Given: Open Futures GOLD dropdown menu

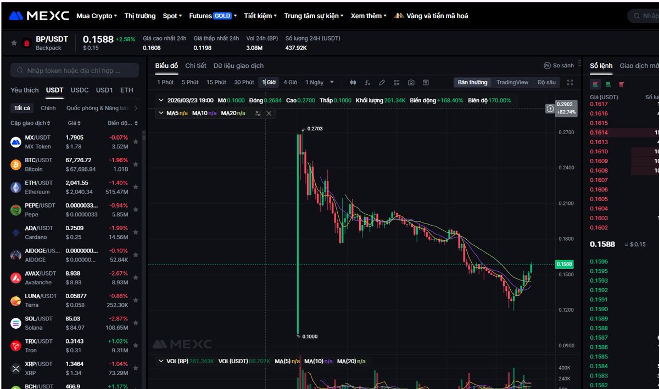Looking at the screenshot, I should [x=213, y=16].
